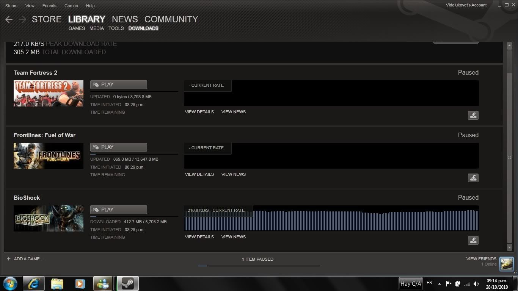Click VIEW FRIENDS text

(481, 259)
